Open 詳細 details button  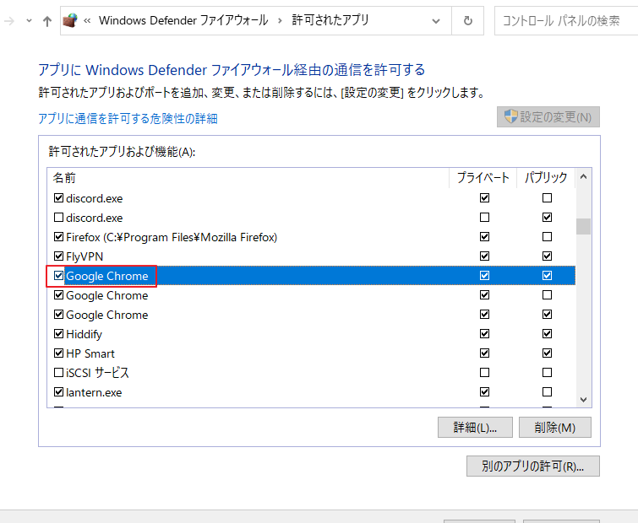click(x=475, y=428)
